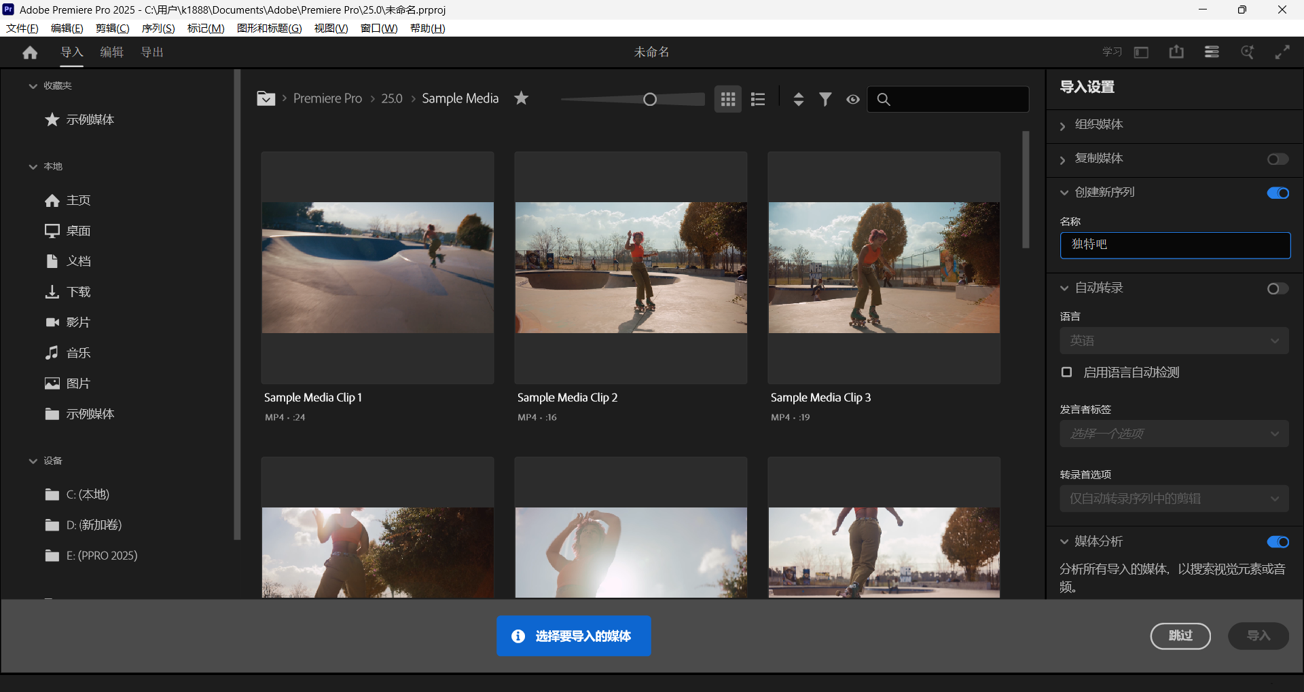Click the workspaces icon in header bar
1304x692 pixels.
(x=1212, y=52)
